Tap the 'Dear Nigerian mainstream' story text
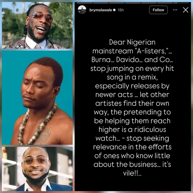The height and width of the screenshot is (193, 193). pyautogui.click(x=132, y=108)
